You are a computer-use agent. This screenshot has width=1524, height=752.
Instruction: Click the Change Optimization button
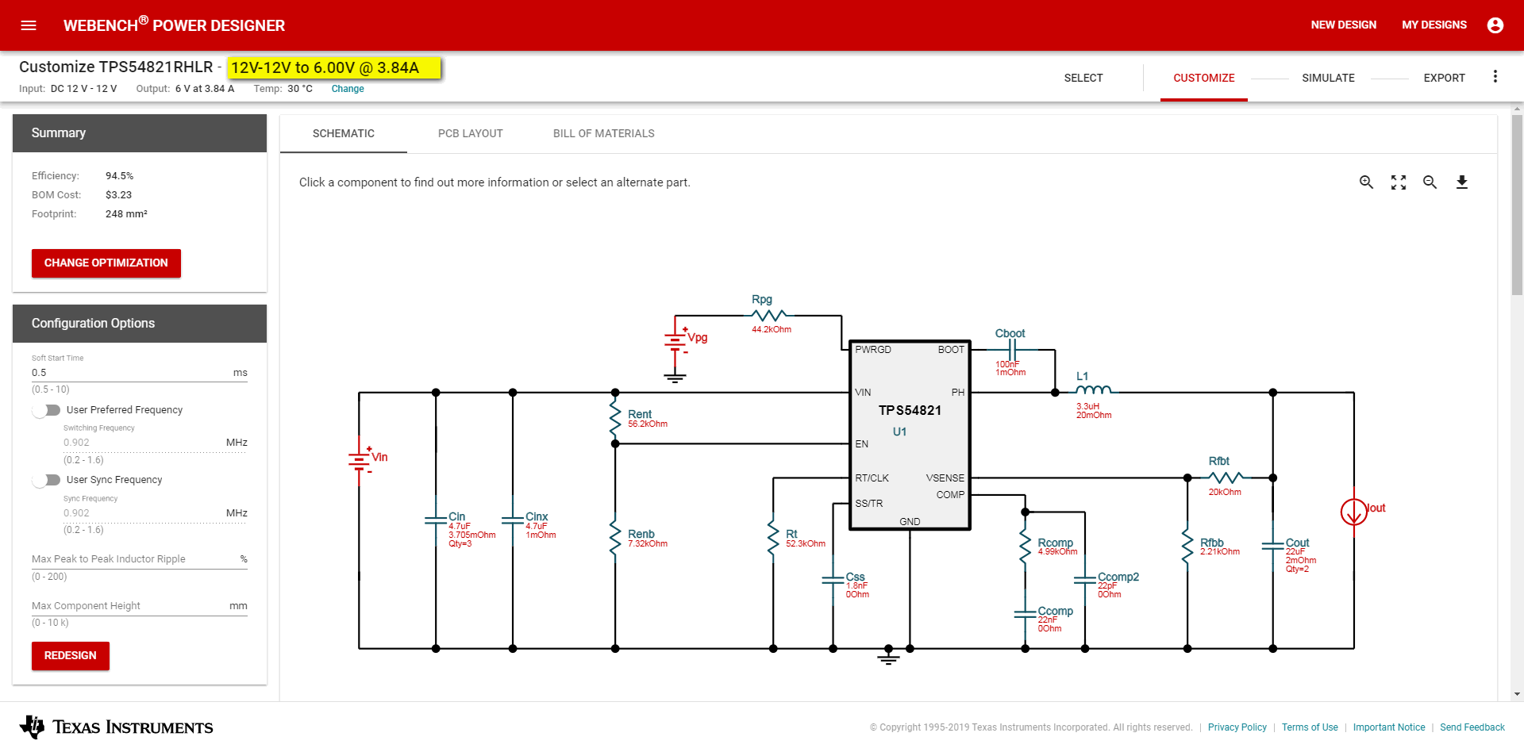[x=106, y=263]
